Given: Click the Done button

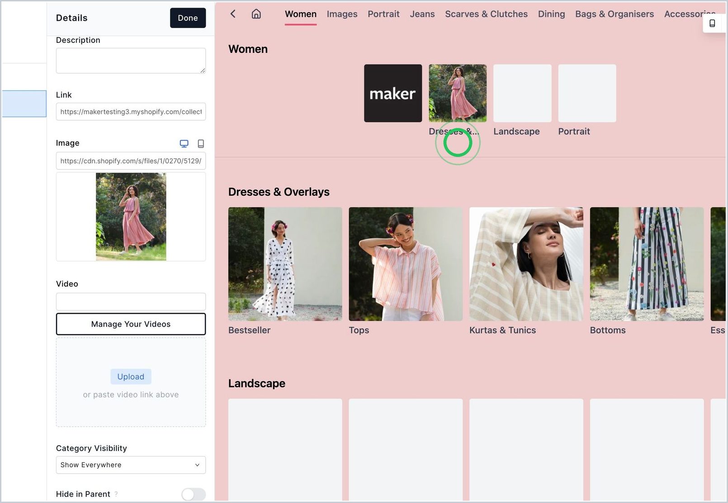Looking at the screenshot, I should coord(188,18).
